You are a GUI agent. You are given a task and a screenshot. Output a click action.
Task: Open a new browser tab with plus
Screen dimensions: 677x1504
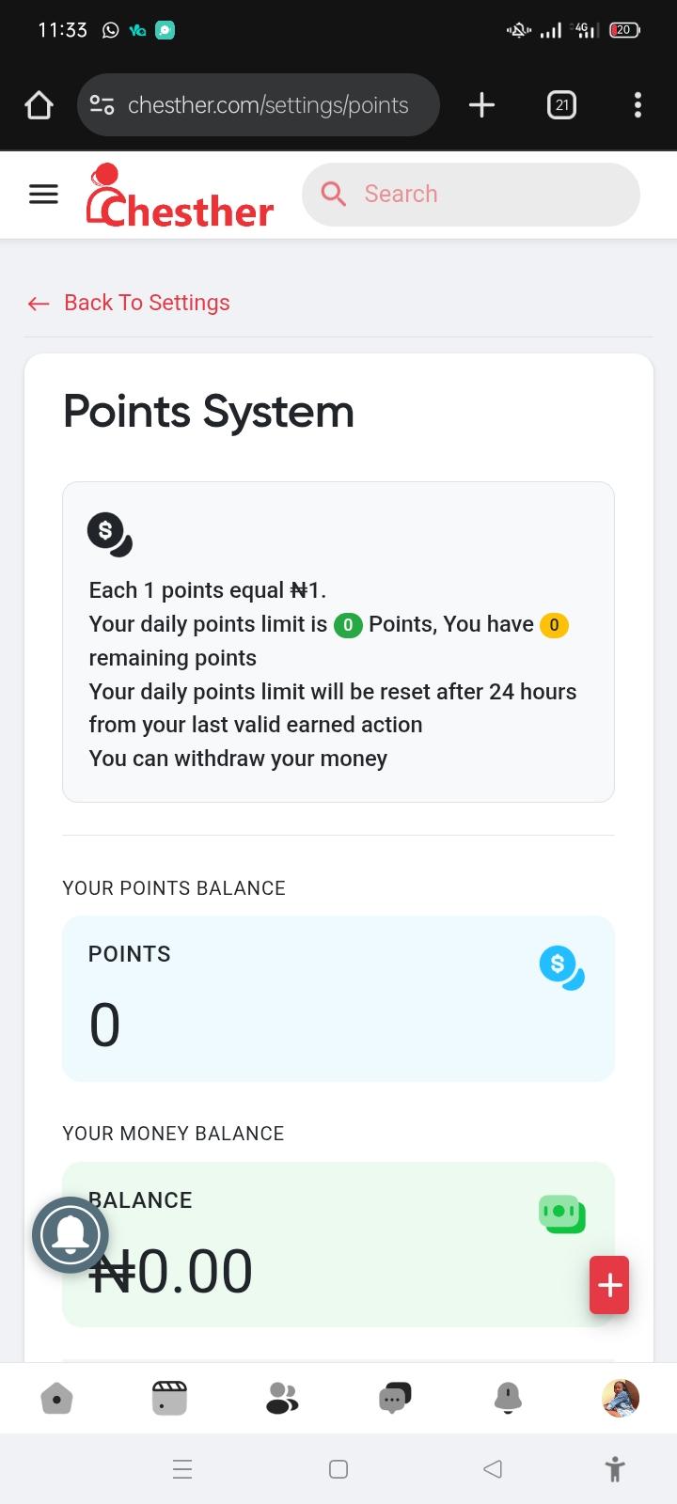481,105
